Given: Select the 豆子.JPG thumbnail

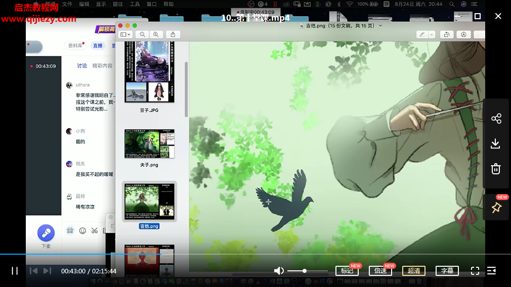Looking at the screenshot, I should pyautogui.click(x=149, y=72).
